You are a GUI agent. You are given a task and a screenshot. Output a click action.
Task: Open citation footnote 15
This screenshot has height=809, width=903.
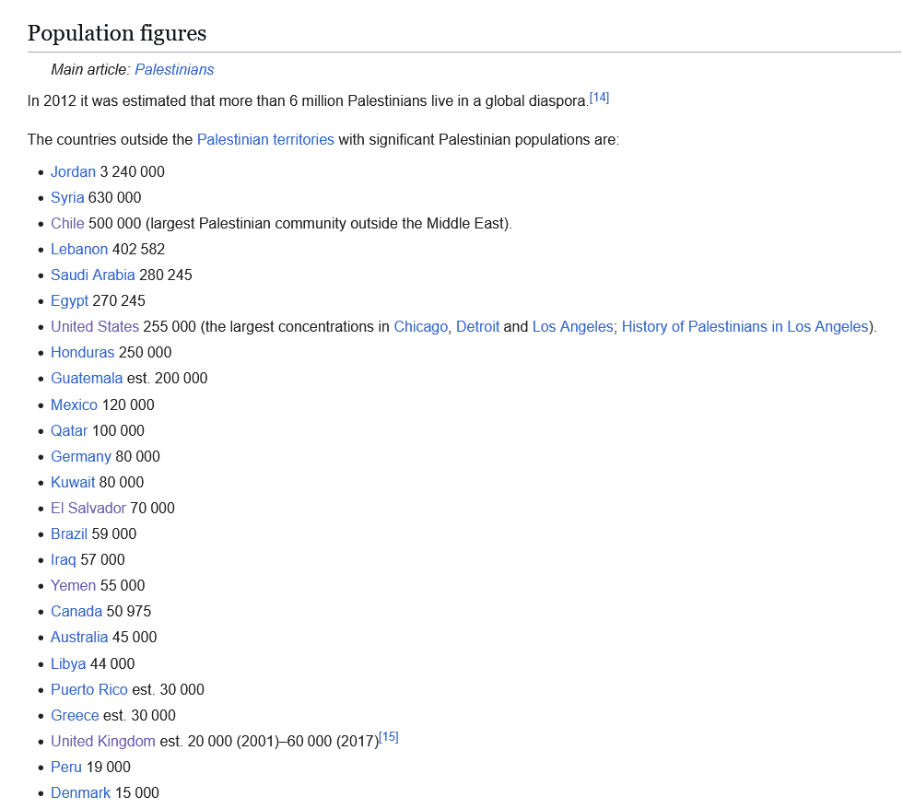(389, 737)
